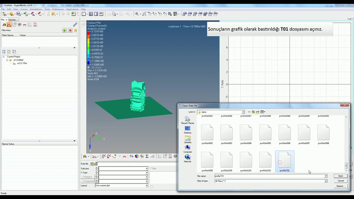
Task: Open the File name dropdown arrow
Action: 326,176
